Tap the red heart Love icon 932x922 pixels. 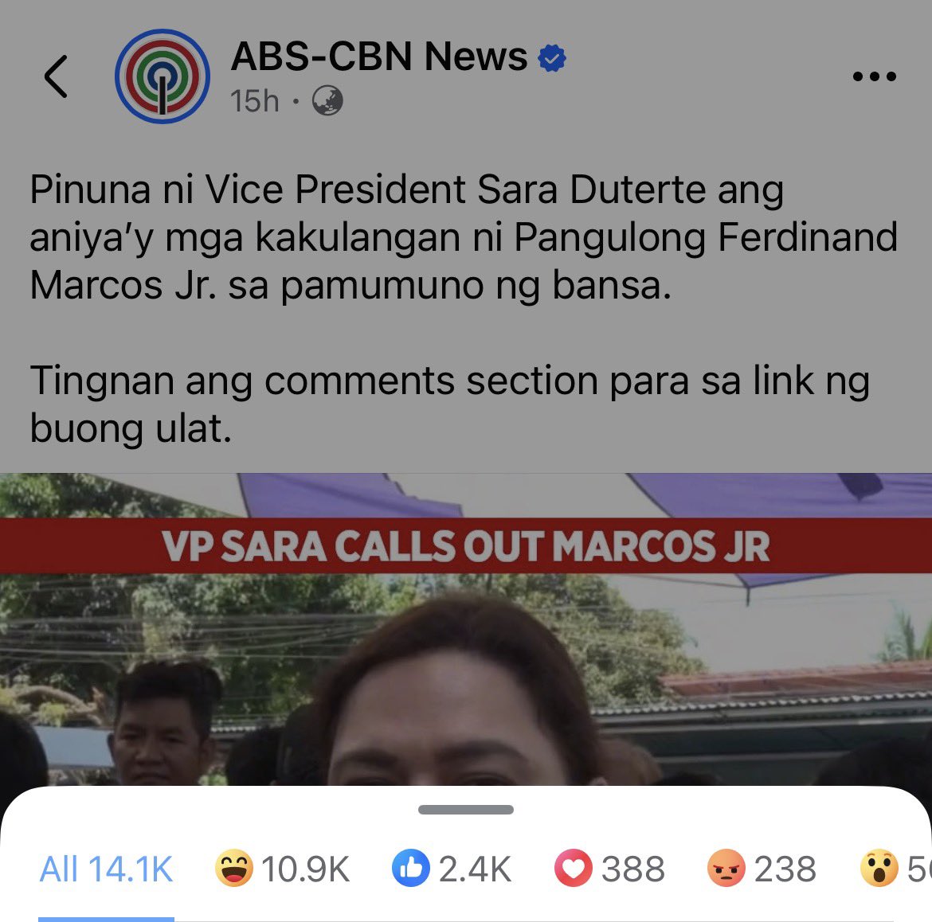[573, 868]
